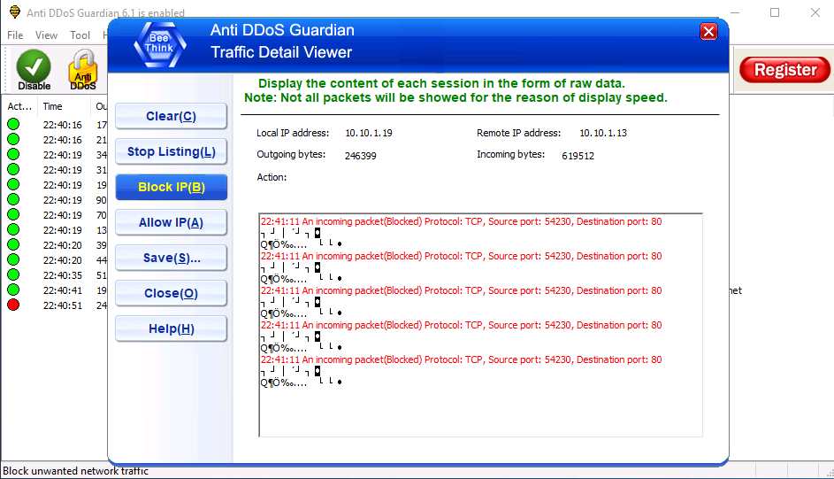
Task: Click the red status dot at 22:40:51
Action: pyautogui.click(x=13, y=305)
